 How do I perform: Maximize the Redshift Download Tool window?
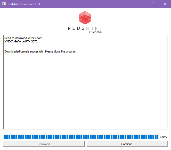coord(153,4)
